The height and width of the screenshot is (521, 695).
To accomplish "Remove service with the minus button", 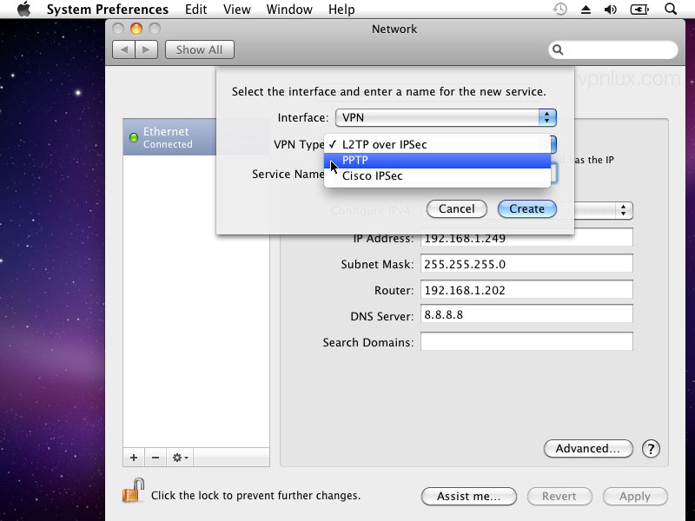I will click(156, 458).
